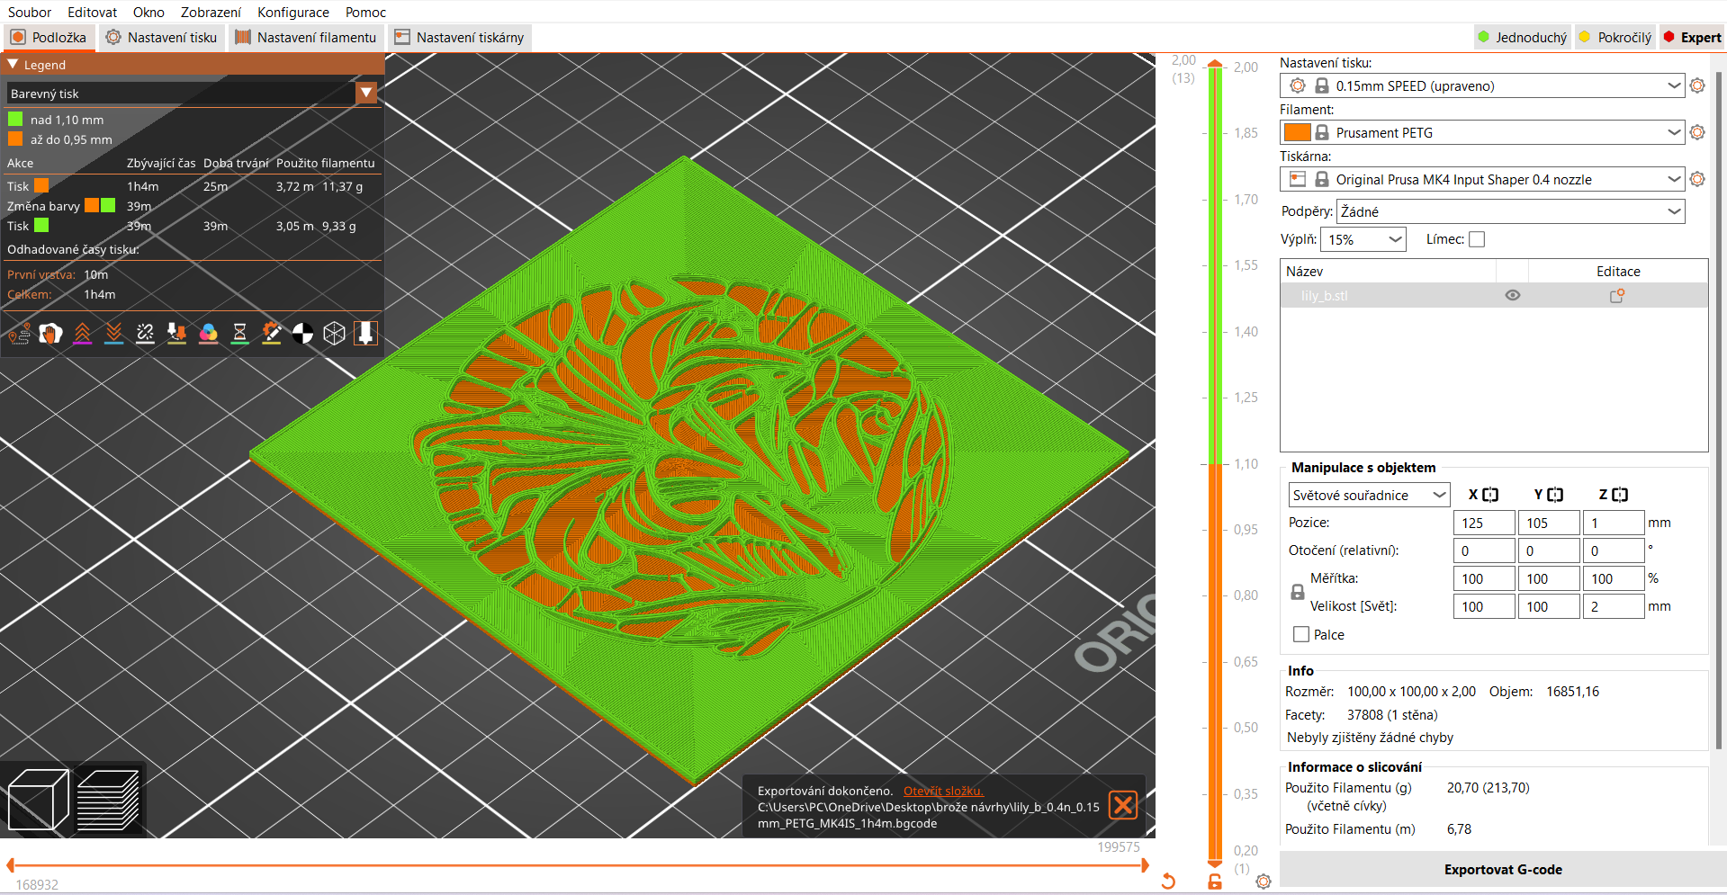
Task: Toggle seams visibility icon
Action: coord(145,335)
